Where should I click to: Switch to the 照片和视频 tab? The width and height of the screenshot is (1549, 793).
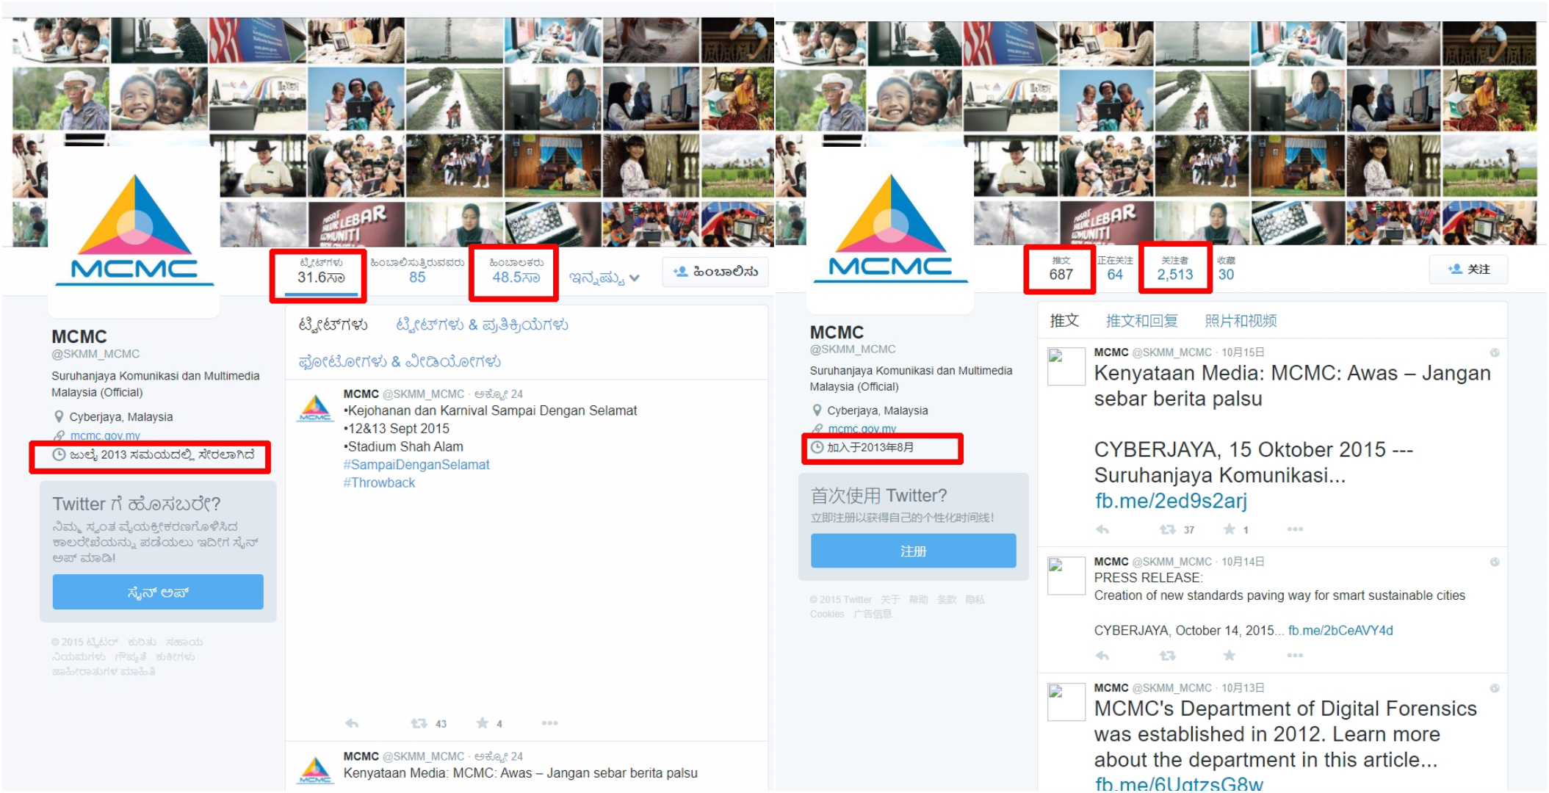tap(1241, 321)
